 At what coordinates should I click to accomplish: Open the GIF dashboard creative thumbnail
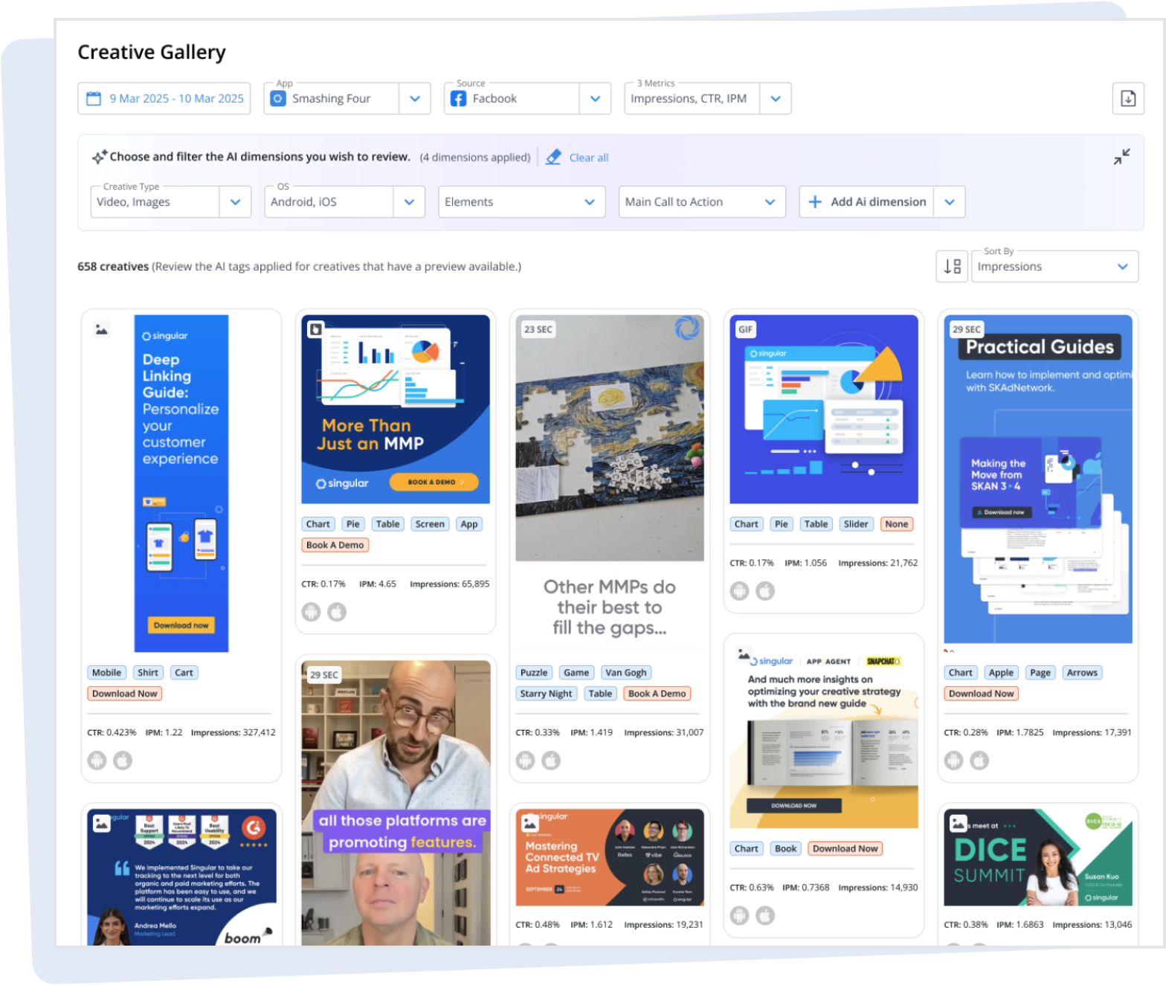click(x=824, y=410)
